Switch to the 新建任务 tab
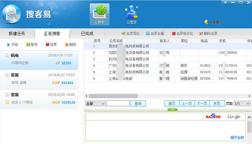The image size is (252, 144). pos(17,34)
